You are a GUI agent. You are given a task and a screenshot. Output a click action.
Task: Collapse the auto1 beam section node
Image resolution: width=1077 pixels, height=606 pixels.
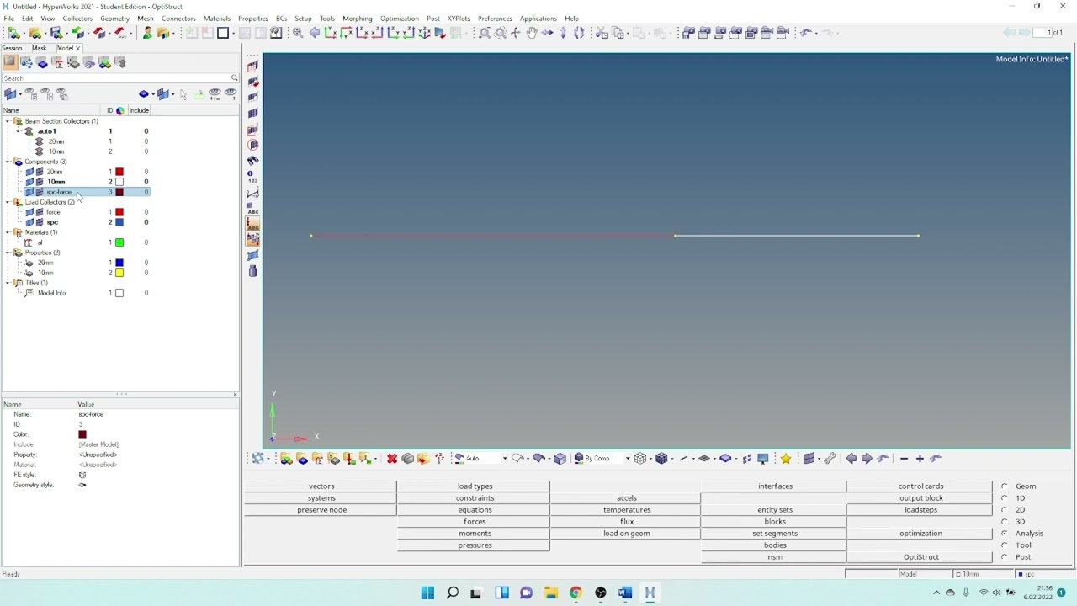click(x=19, y=131)
